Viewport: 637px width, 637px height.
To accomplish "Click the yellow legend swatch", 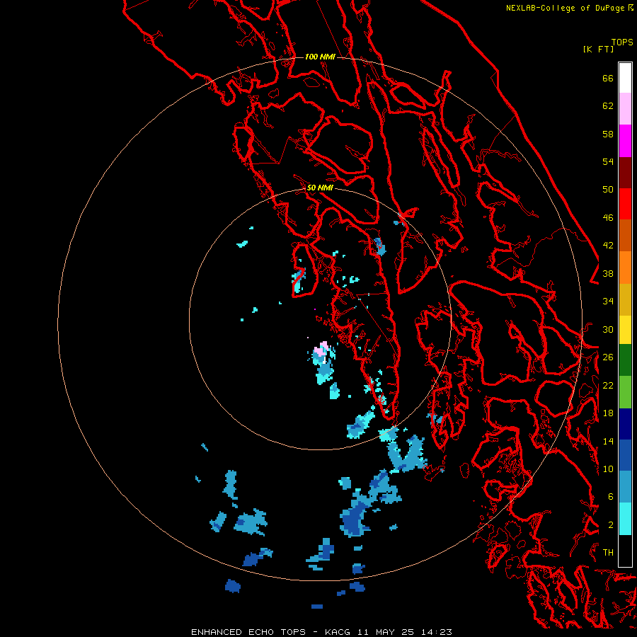I will click(x=625, y=330).
